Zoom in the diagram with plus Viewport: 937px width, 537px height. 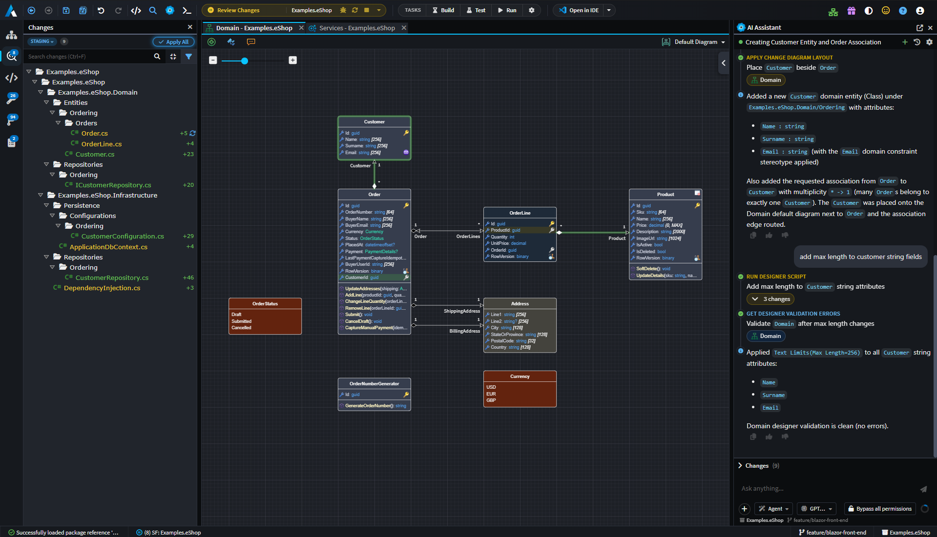click(x=292, y=60)
